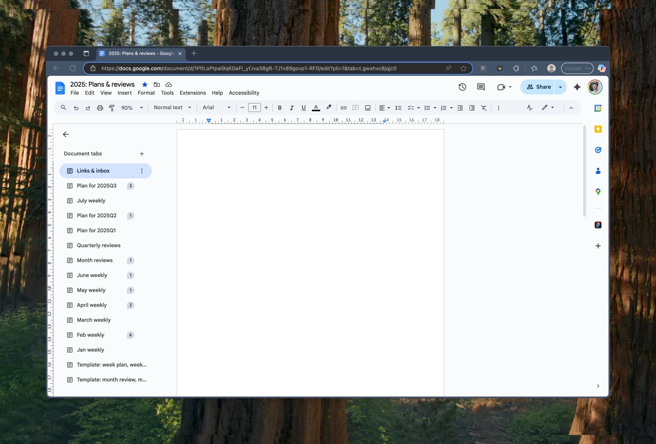Bookmark the page in the address bar
The width and height of the screenshot is (656, 444).
click(x=463, y=68)
